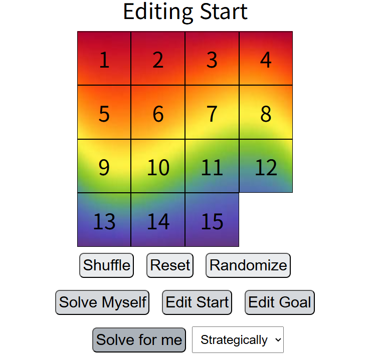Select tile number 14
Viewport: 376px width, 358px height.
point(158,220)
